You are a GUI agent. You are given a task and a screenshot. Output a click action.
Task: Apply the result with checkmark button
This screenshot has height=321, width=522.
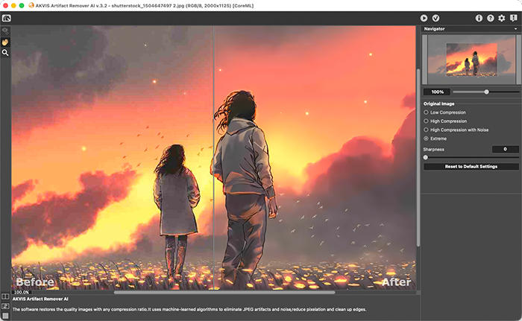tap(435, 18)
